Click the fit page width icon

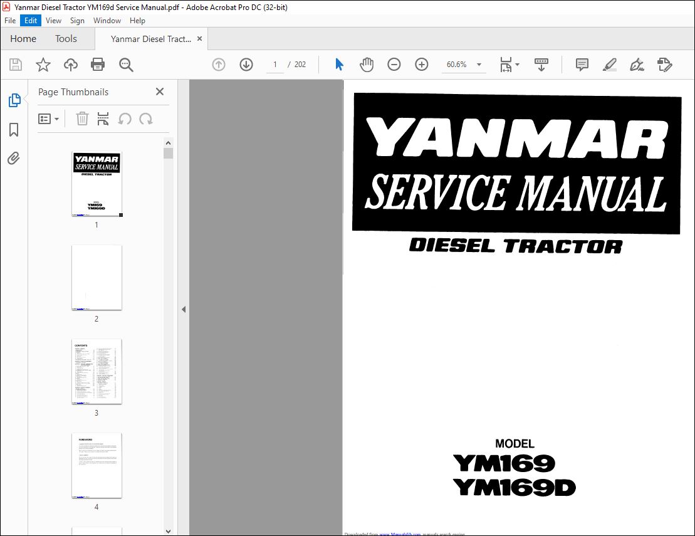coord(506,65)
